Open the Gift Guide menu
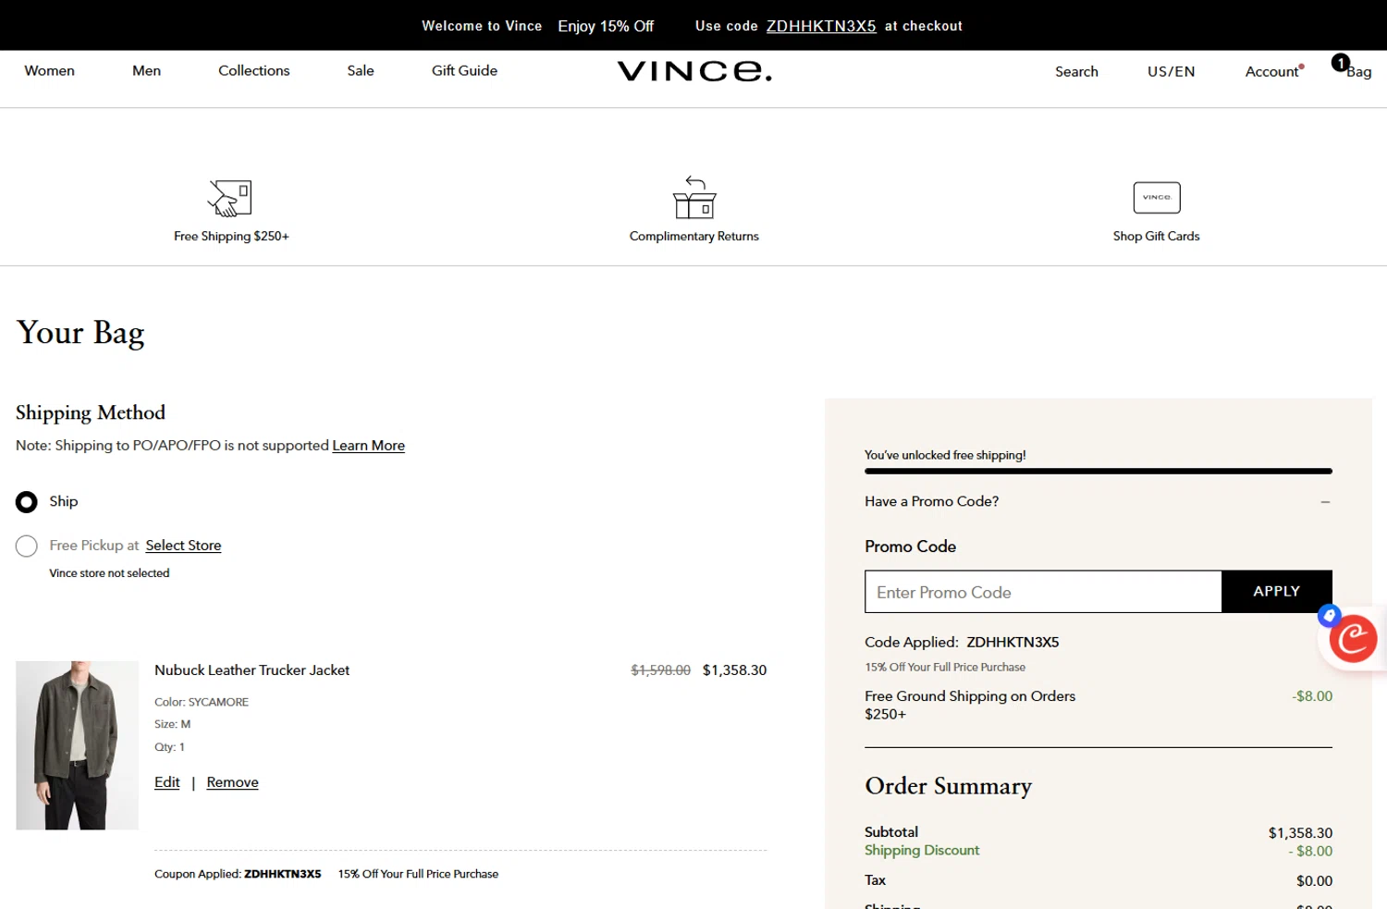 coord(464,70)
